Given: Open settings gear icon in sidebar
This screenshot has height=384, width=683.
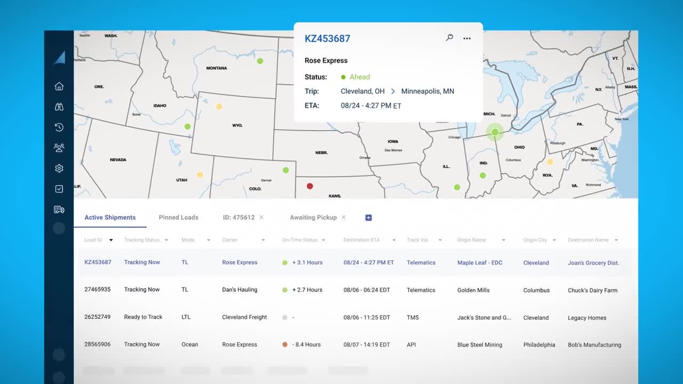Looking at the screenshot, I should pos(59,169).
